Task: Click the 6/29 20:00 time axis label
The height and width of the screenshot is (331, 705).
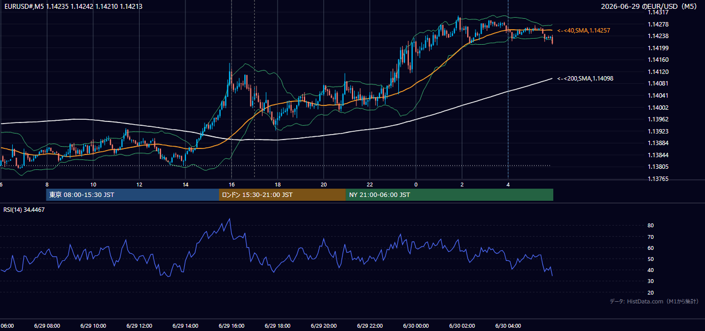Action: coord(323,325)
